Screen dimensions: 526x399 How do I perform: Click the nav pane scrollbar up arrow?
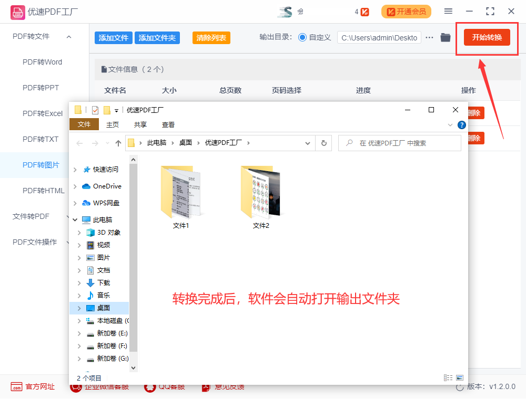point(133,160)
